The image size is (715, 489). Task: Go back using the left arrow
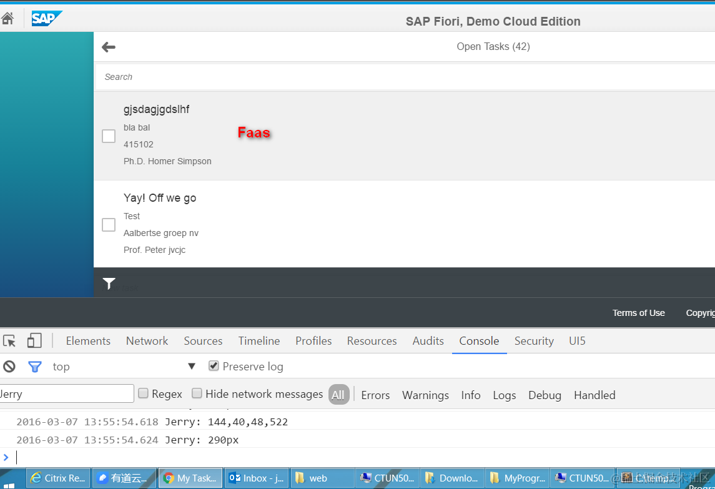(x=109, y=47)
